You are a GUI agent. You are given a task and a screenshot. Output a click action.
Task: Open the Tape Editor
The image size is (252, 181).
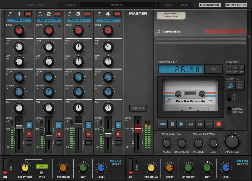[x=236, y=5]
